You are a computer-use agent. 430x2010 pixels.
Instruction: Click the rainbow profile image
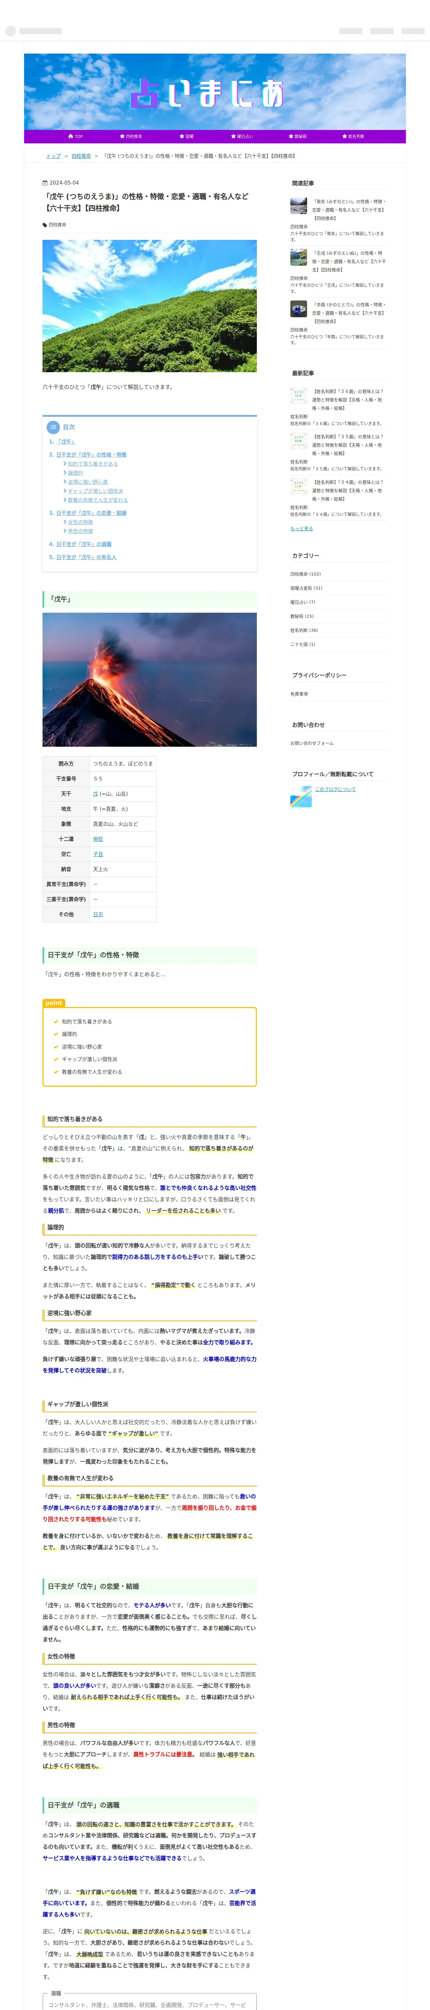tap(300, 796)
